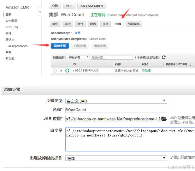Focus the 名称 WordCount input field
Screen dimensions: 195x171
116,110
